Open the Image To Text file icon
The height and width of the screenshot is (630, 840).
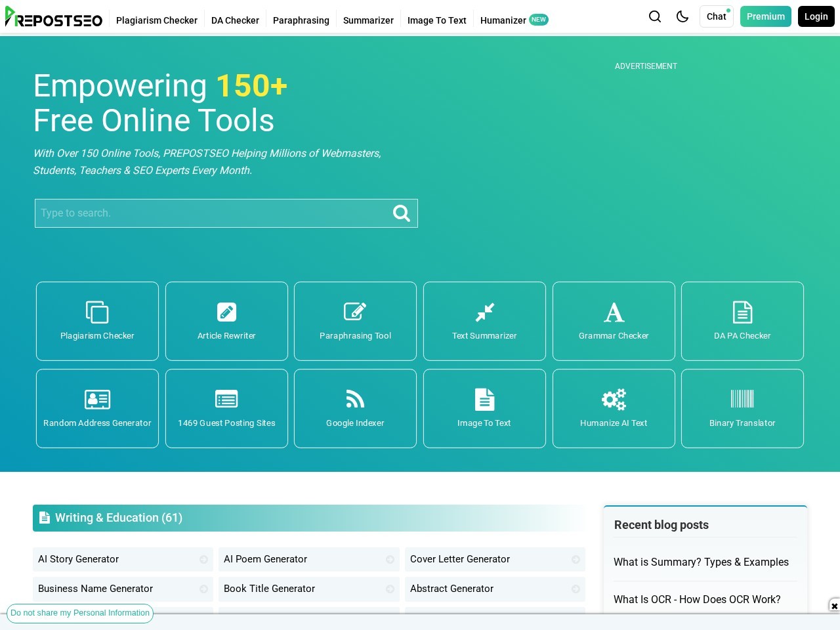tap(484, 399)
